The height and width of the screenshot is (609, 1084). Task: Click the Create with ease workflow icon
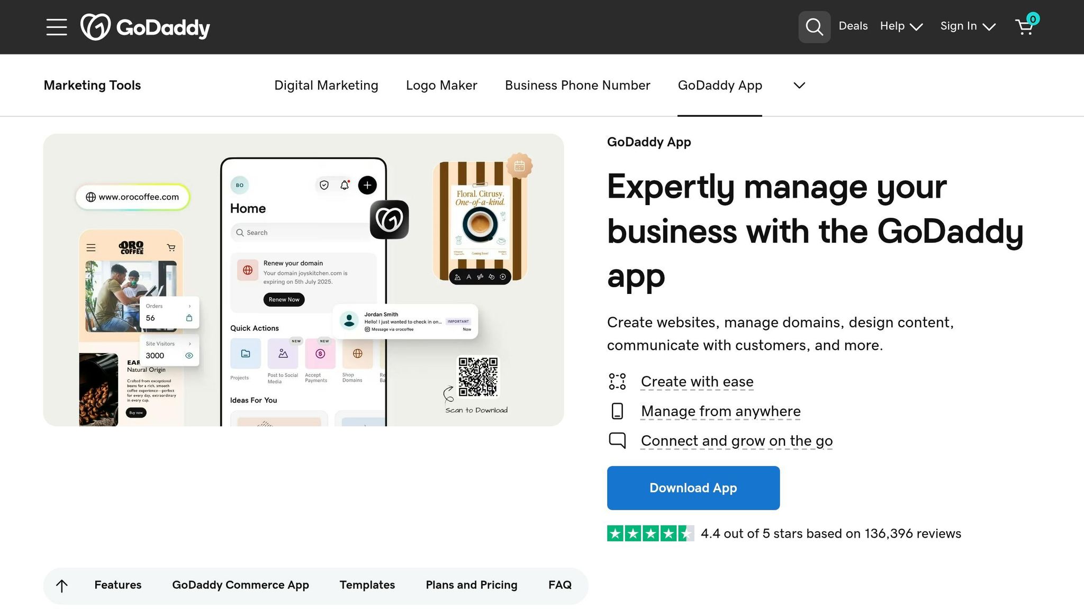(617, 382)
